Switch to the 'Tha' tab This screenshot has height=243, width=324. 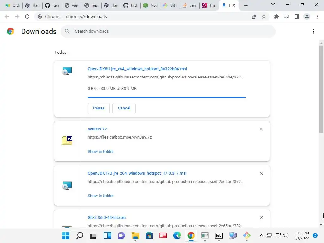pyautogui.click(x=209, y=5)
